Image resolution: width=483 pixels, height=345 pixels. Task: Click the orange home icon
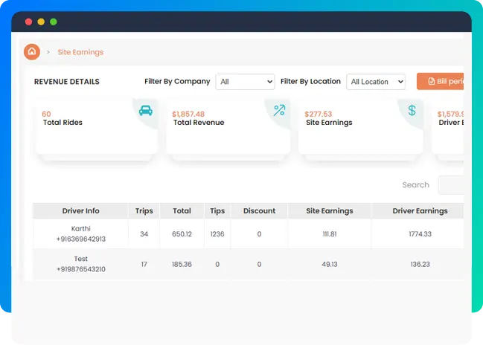pyautogui.click(x=31, y=52)
